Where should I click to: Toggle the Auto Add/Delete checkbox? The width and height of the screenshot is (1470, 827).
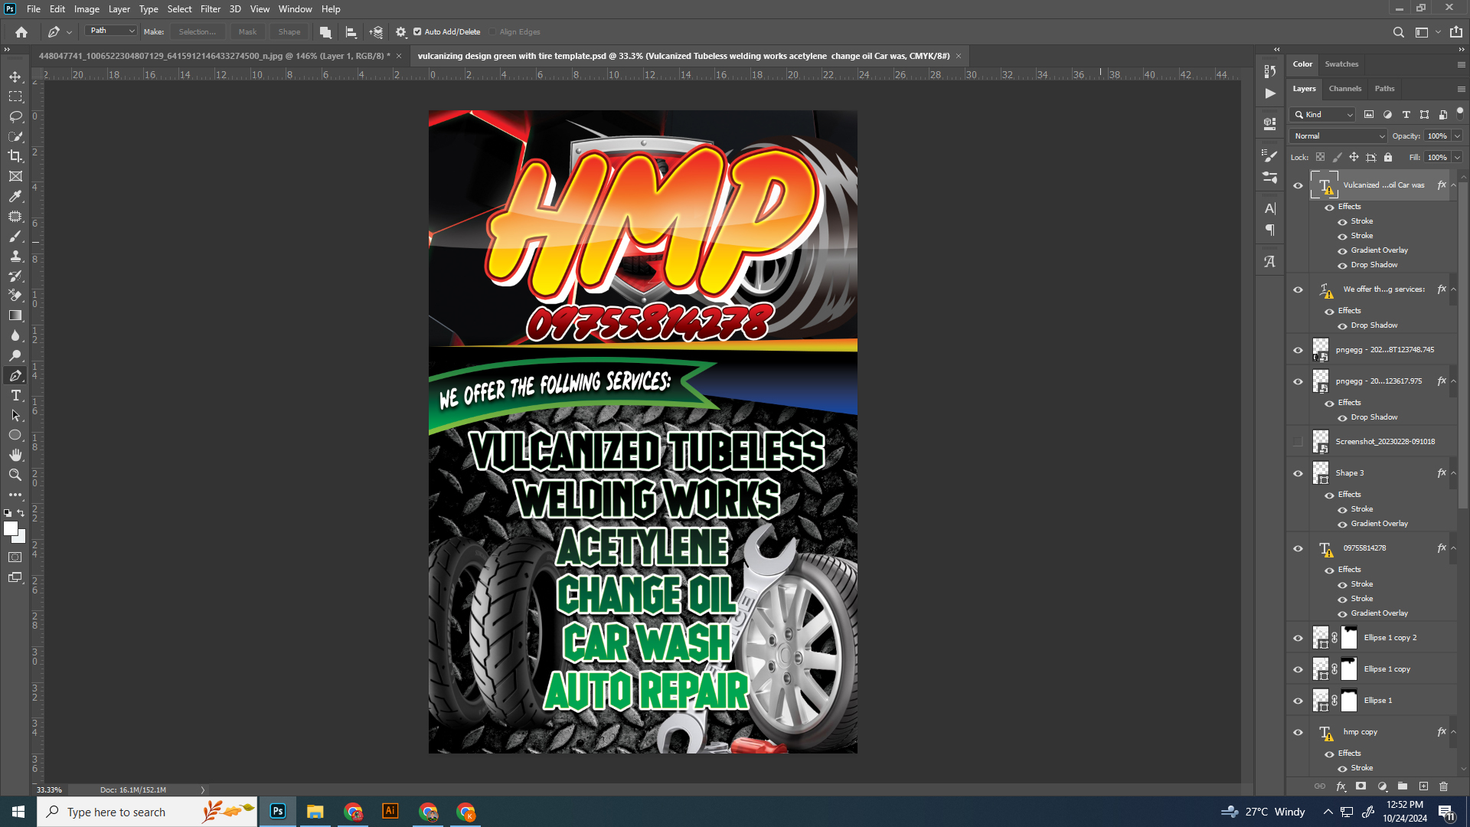pos(417,32)
